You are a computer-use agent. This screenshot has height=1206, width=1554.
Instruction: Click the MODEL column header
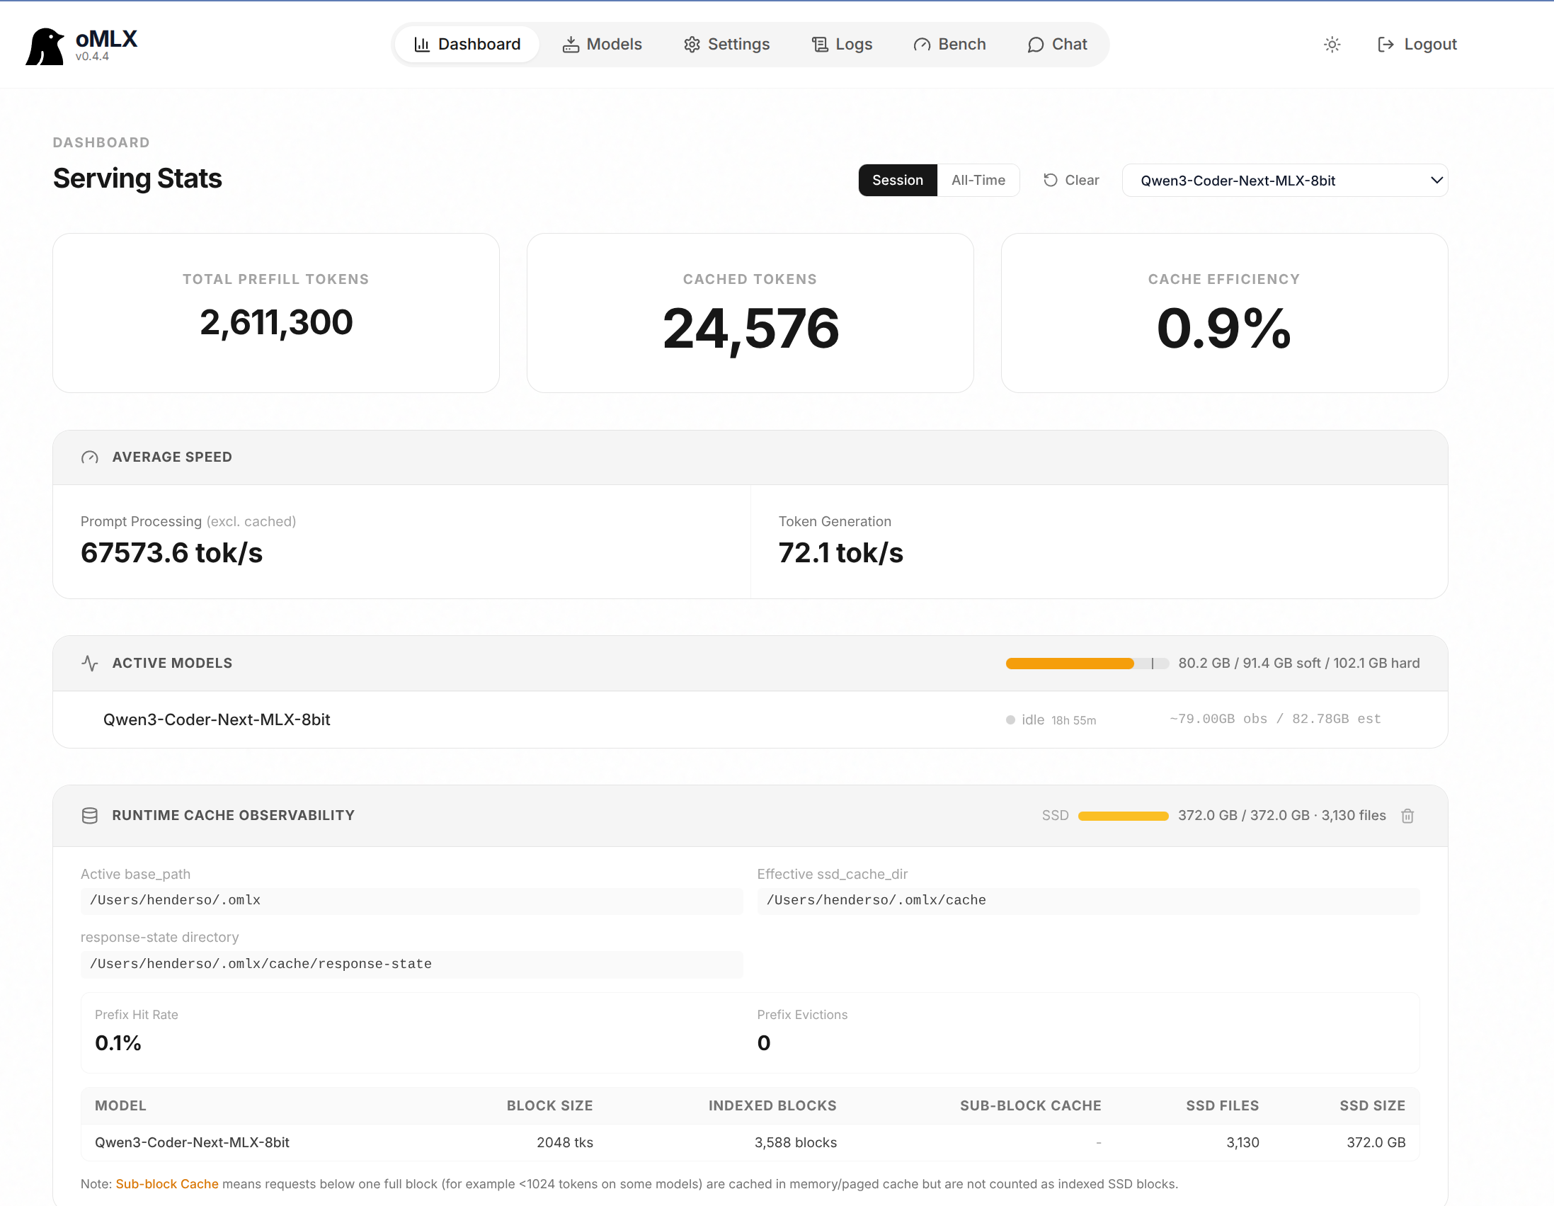pyautogui.click(x=120, y=1105)
